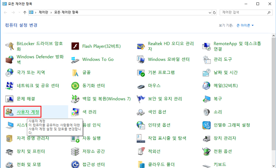
Task: Click the 음성 인식 link text
Action: point(91,125)
